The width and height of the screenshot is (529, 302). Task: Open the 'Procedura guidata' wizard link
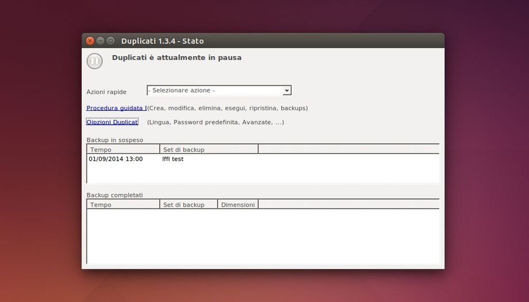coord(116,108)
